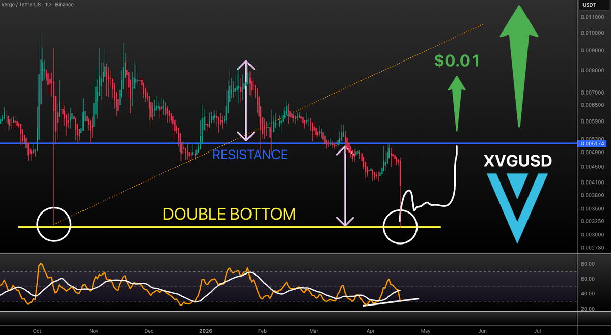Viewport: 611px width, 335px height.
Task: Click the 0.003500 price scale label
Action: [593, 209]
